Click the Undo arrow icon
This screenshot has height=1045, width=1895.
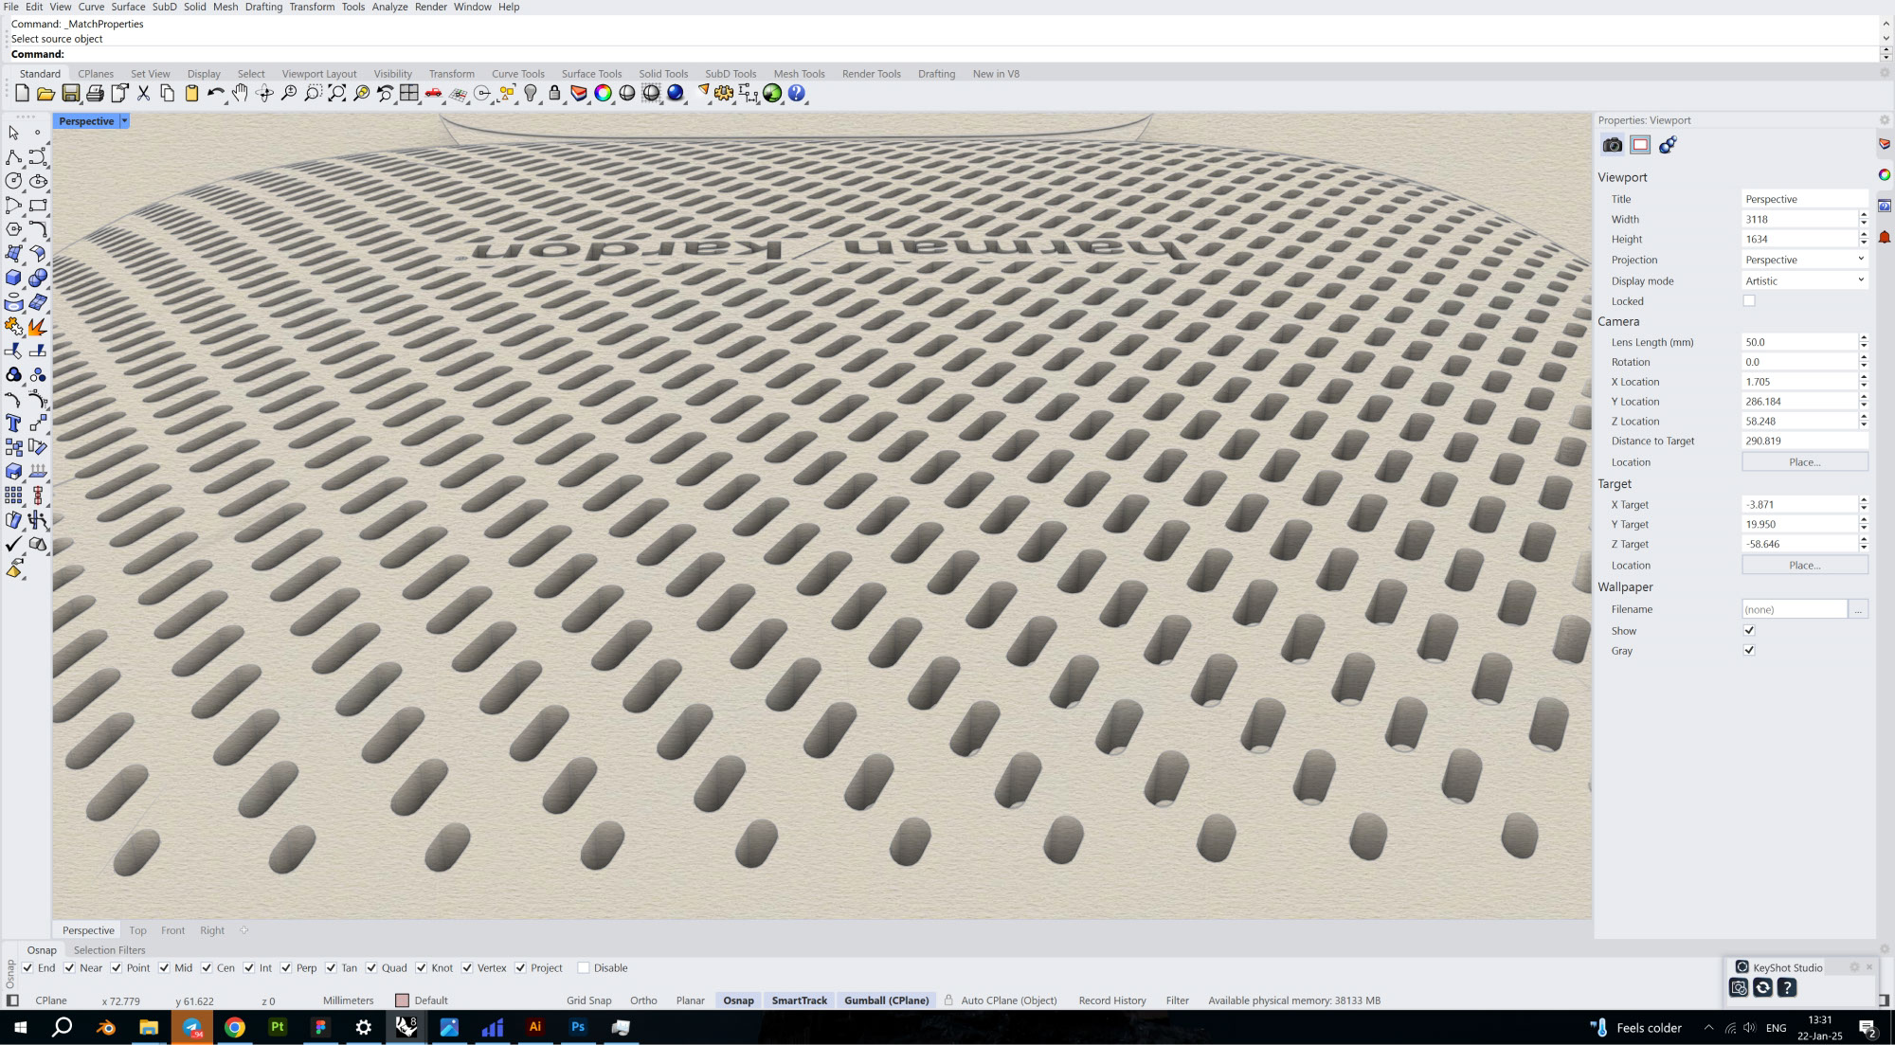[215, 93]
